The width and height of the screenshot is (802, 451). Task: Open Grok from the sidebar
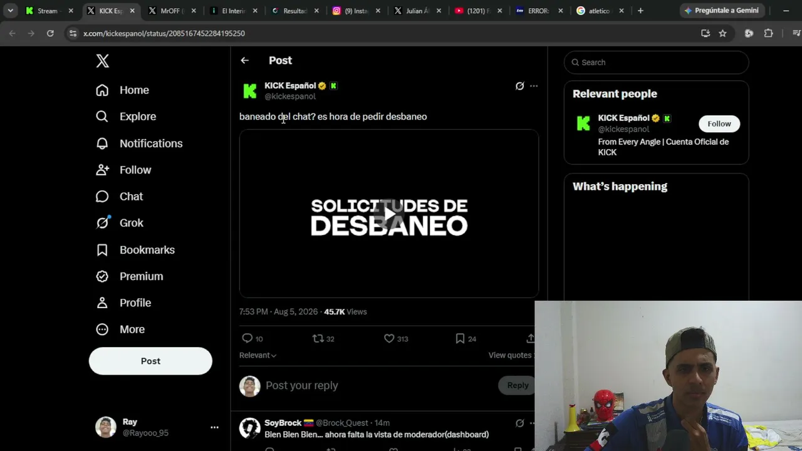click(120, 223)
